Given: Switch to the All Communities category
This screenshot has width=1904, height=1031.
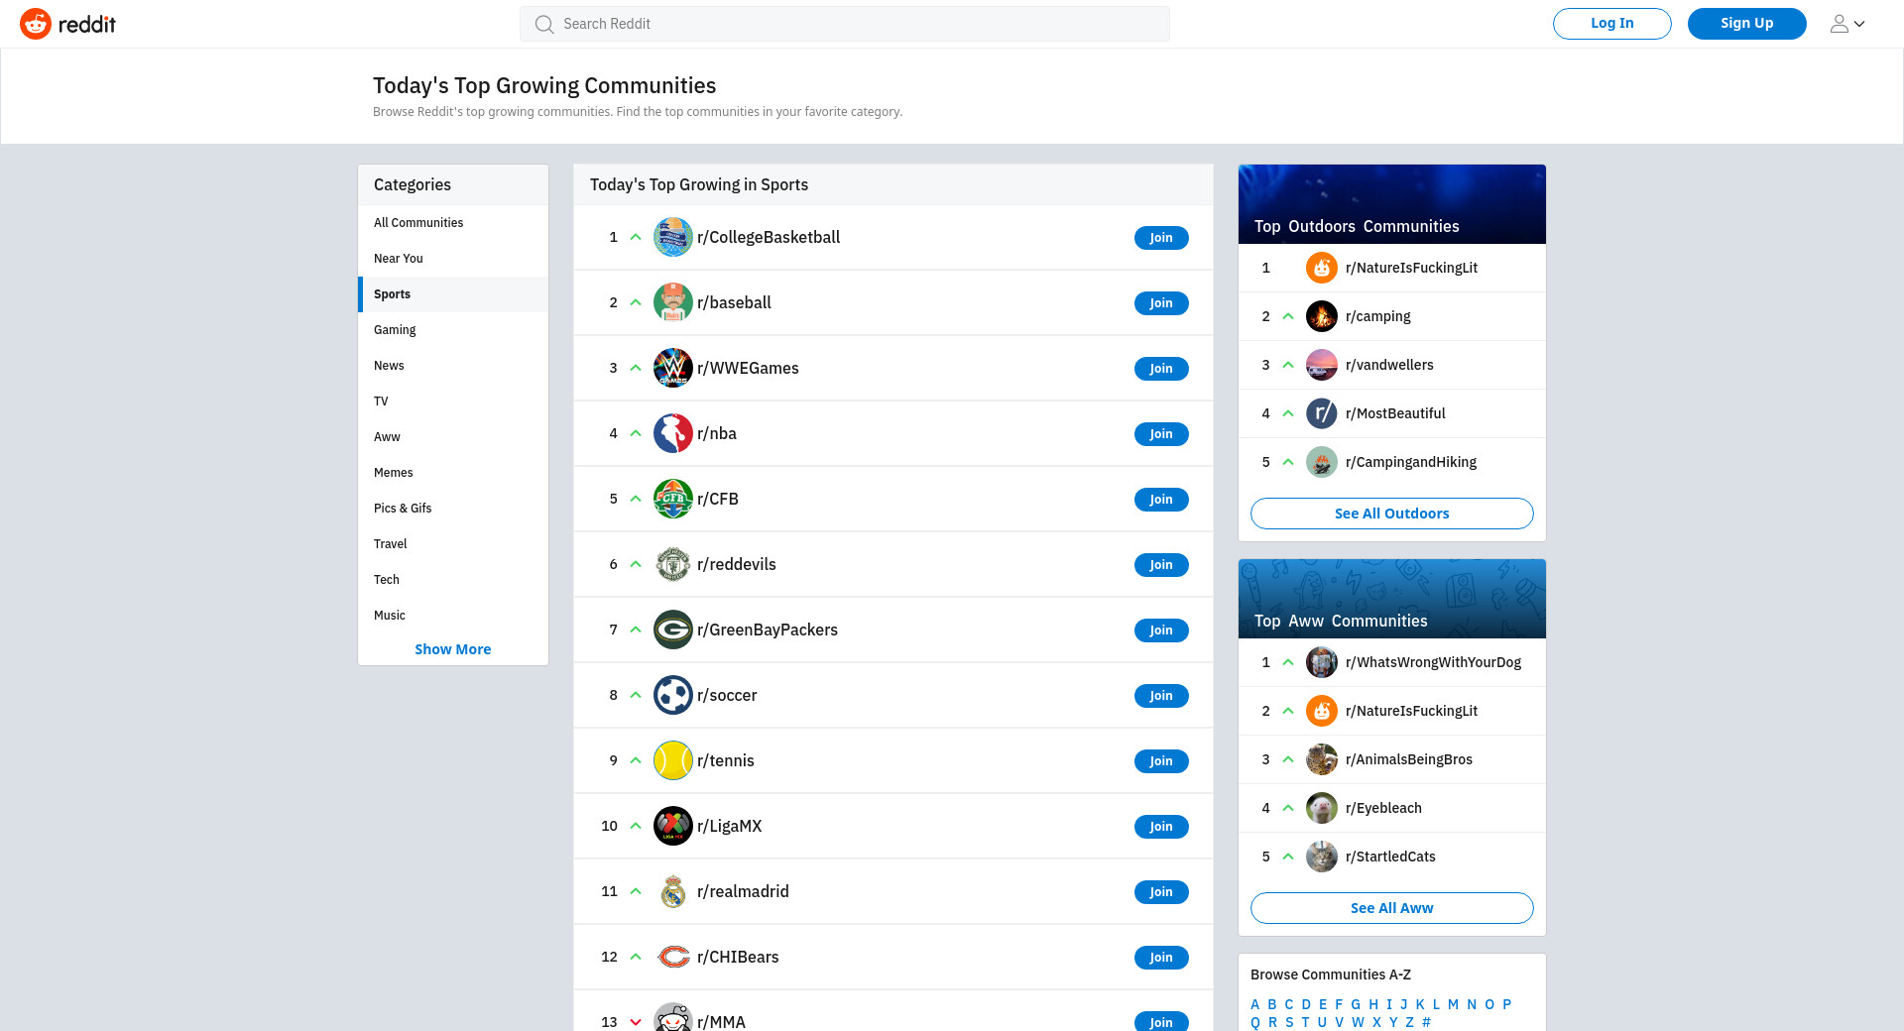Looking at the screenshot, I should tap(418, 223).
